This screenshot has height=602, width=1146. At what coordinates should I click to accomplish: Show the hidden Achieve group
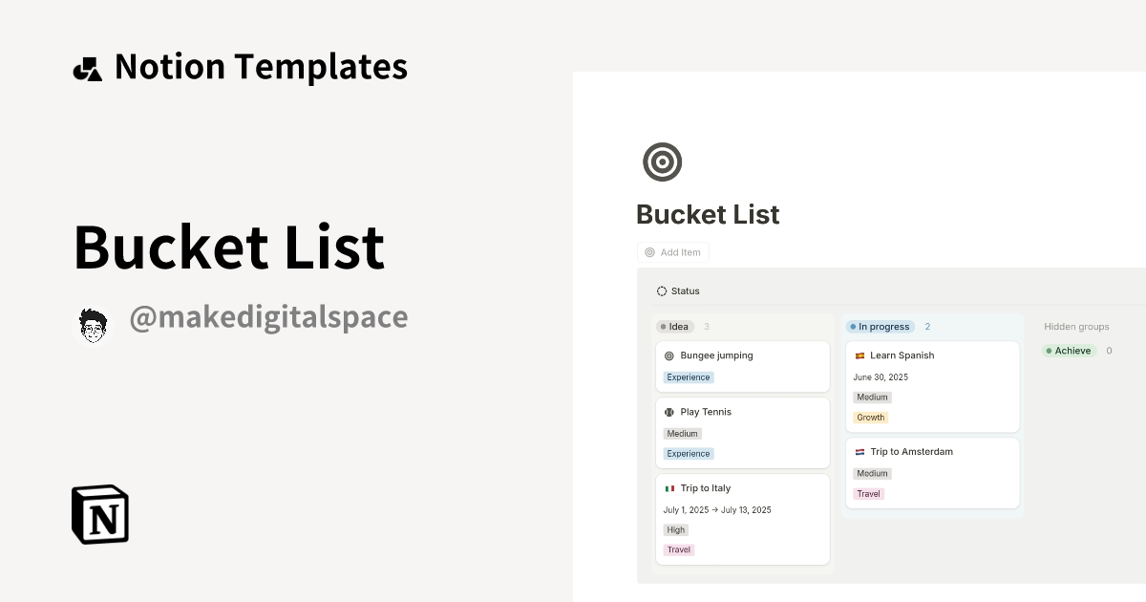tap(1070, 350)
